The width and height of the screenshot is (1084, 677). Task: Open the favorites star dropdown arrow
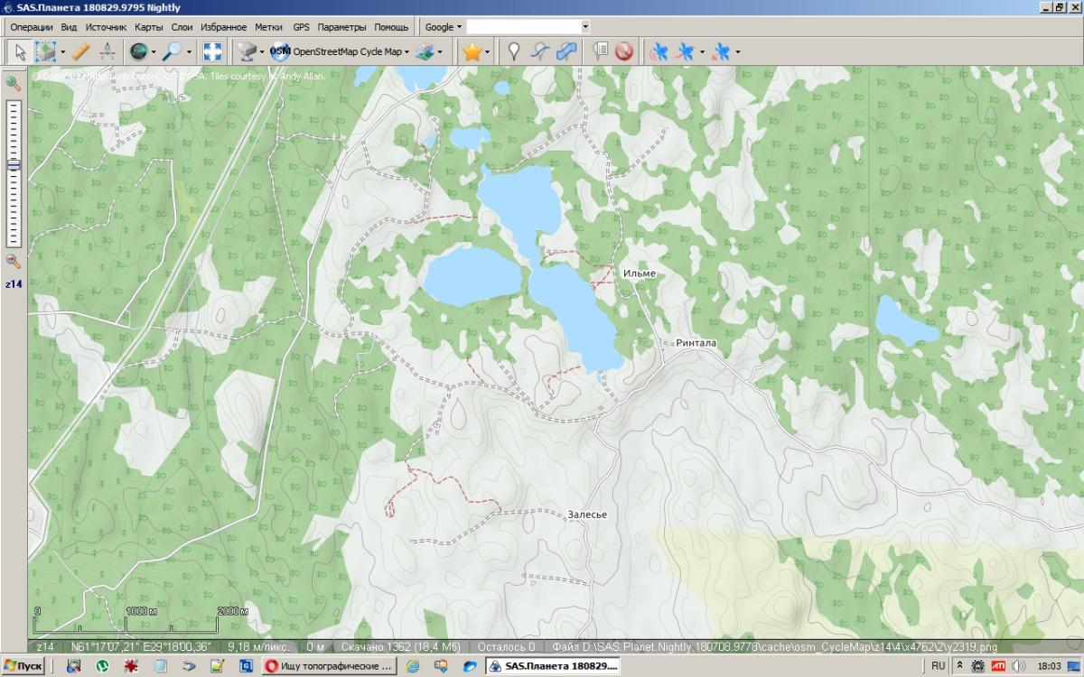coord(488,52)
